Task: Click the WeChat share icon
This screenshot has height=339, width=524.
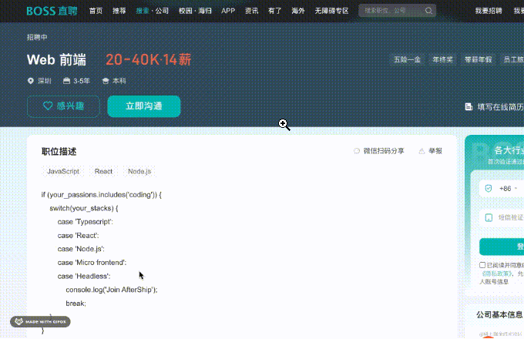Action: pyautogui.click(x=357, y=151)
